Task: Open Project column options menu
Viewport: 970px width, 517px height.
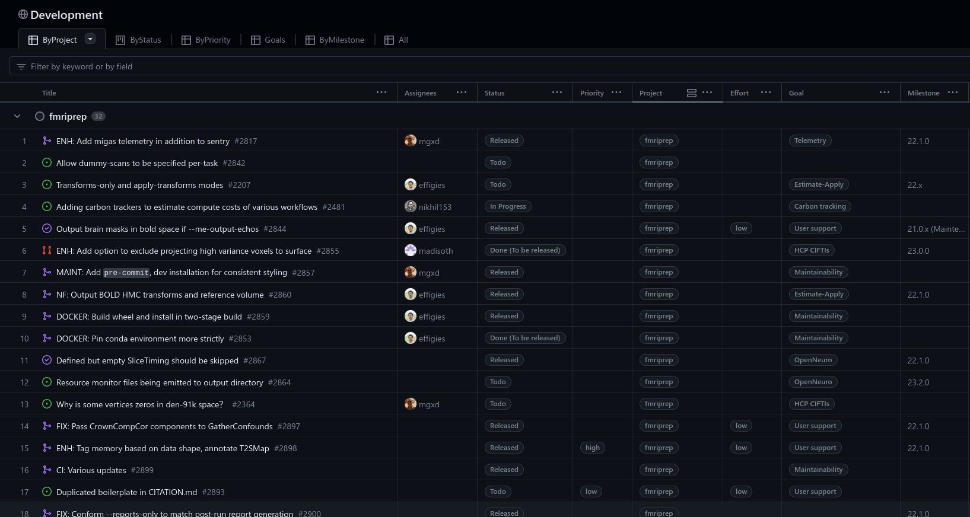Action: coord(707,92)
